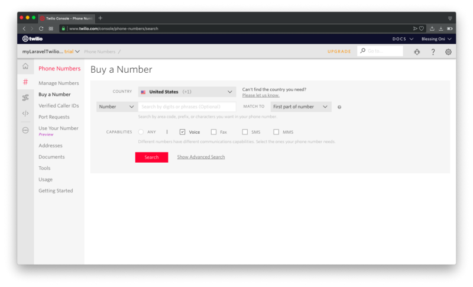Open the browser speed dial grid icon

51,28
